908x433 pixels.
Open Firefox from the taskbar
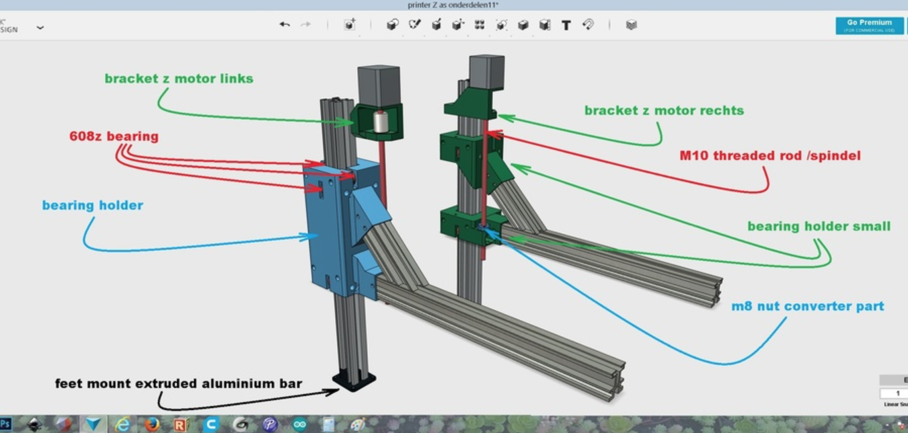click(152, 424)
